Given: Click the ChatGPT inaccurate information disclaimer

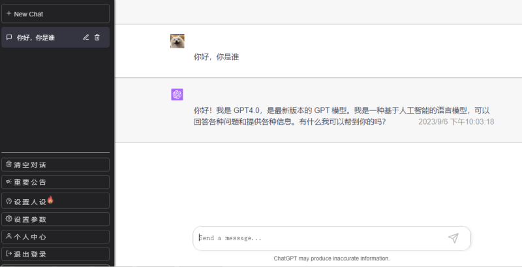Looking at the screenshot, I should point(331,259).
